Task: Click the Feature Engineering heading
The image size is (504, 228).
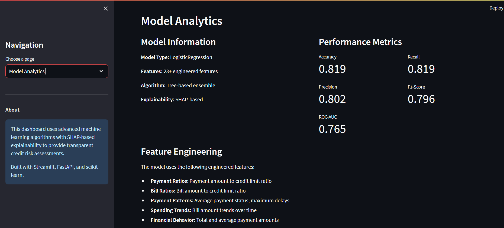Action: (x=181, y=152)
